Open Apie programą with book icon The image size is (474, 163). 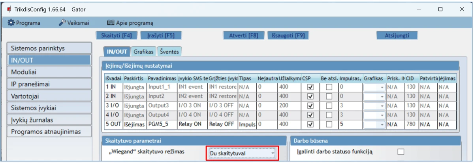click(130, 23)
